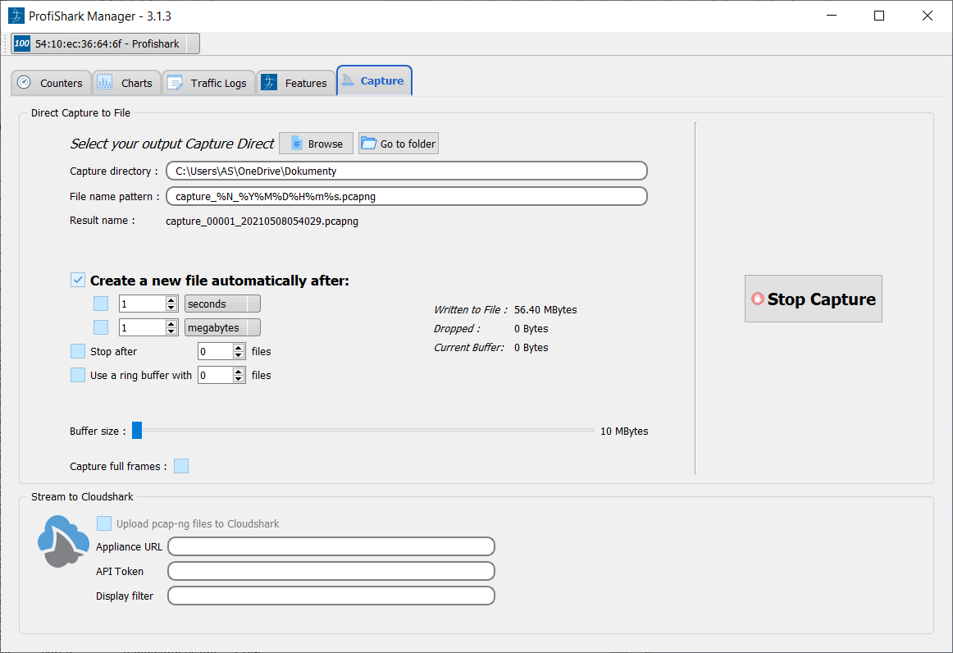Click the Features tab shark icon
This screenshot has width=953, height=653.
click(269, 83)
